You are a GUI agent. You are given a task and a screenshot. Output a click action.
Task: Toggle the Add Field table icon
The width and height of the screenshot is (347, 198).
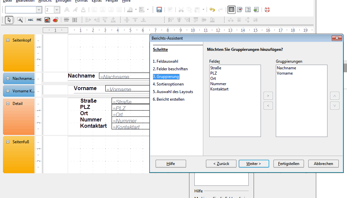231,10
